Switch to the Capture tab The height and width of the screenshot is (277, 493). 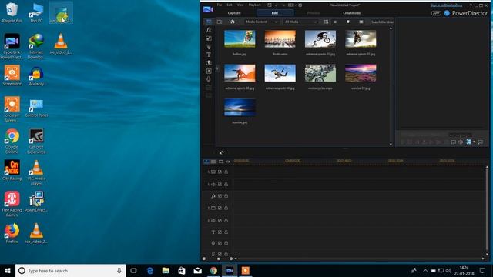coord(234,13)
